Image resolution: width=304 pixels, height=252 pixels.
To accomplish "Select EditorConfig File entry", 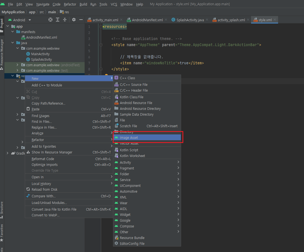I will (147, 244).
